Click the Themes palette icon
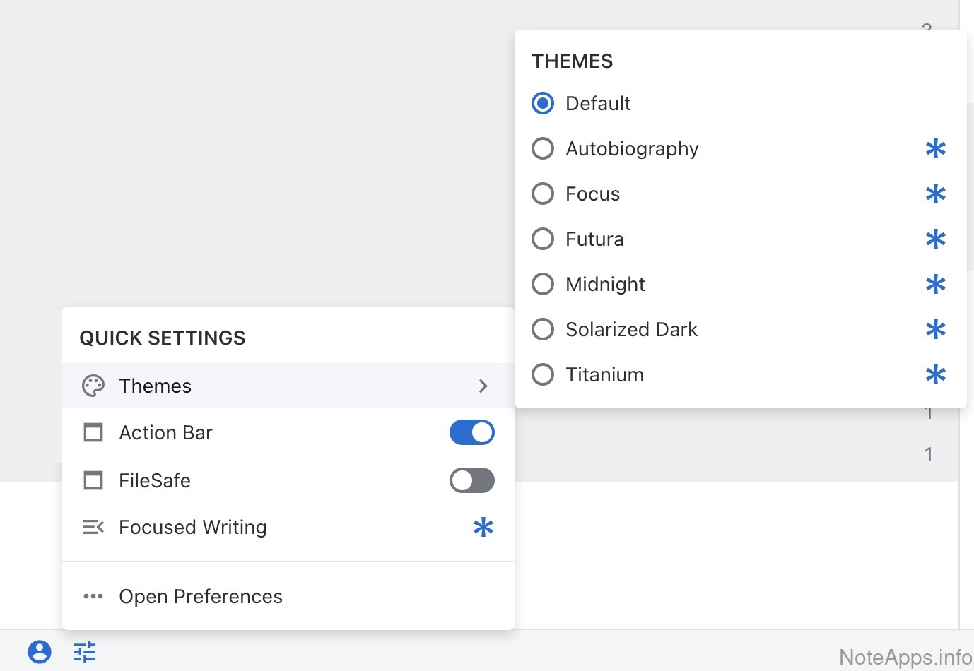The image size is (974, 671). point(93,386)
